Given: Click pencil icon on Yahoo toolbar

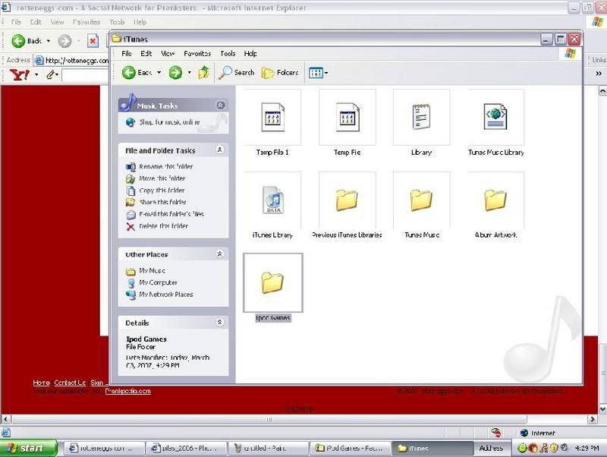Looking at the screenshot, I should 51,74.
